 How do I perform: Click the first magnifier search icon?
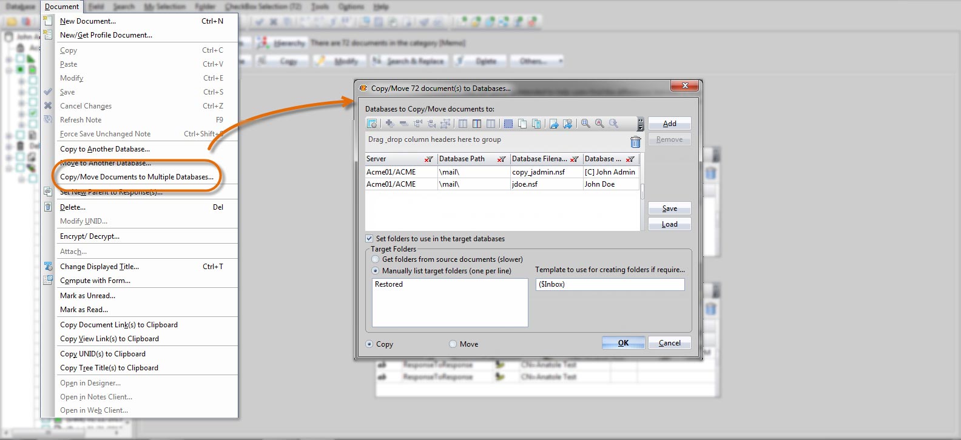tap(585, 124)
